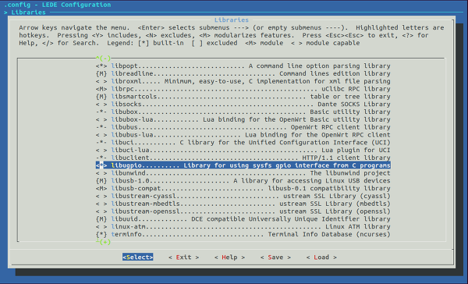
Task: Toggle the libuuid module marker
Action: pyautogui.click(x=101, y=219)
